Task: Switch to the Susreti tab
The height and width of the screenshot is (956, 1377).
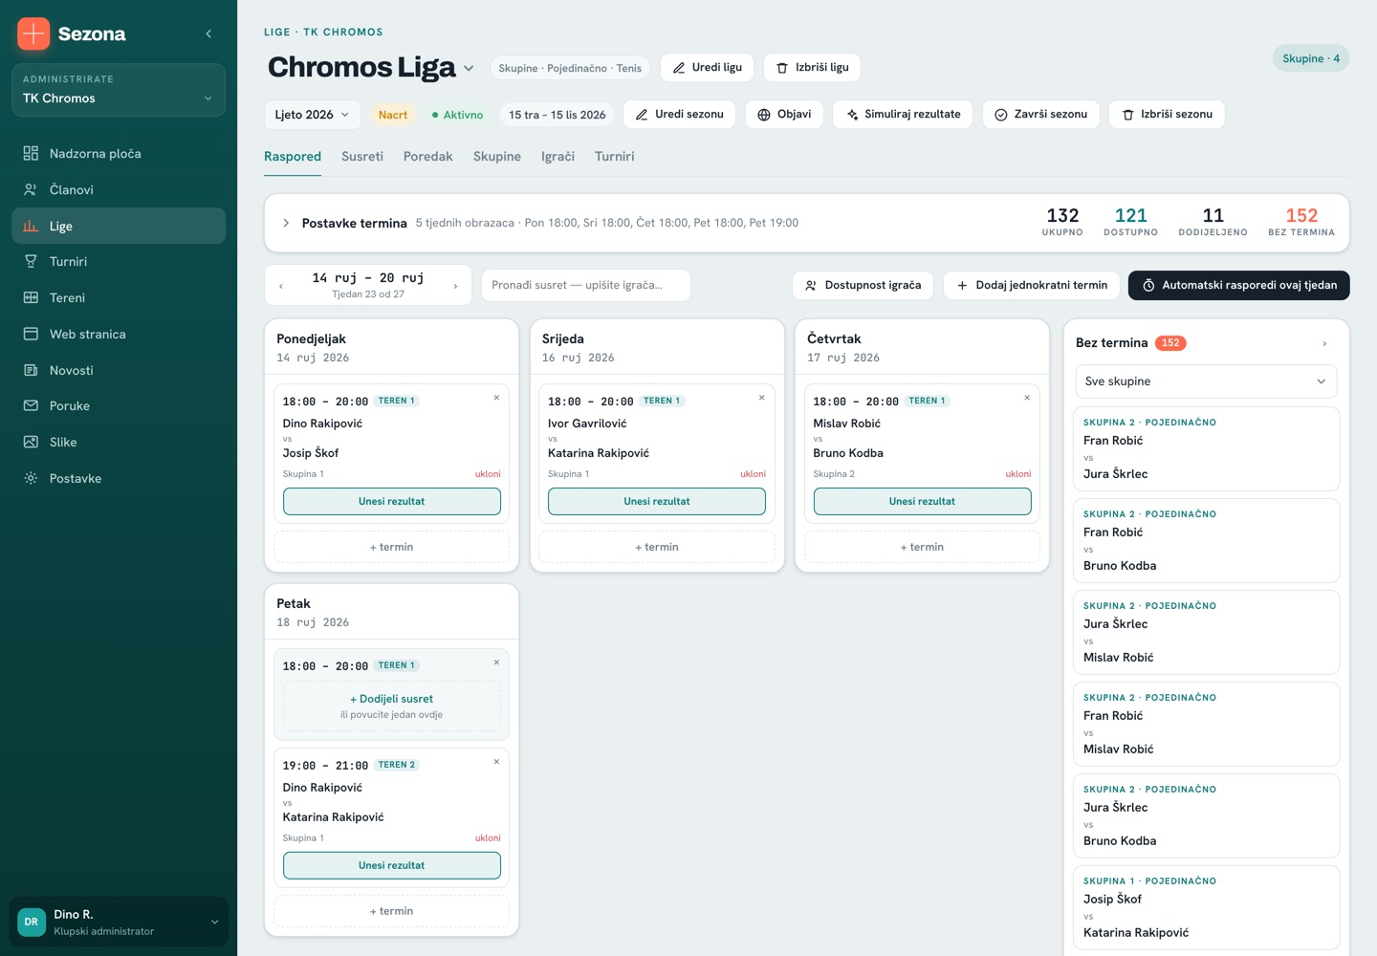Action: point(362,157)
